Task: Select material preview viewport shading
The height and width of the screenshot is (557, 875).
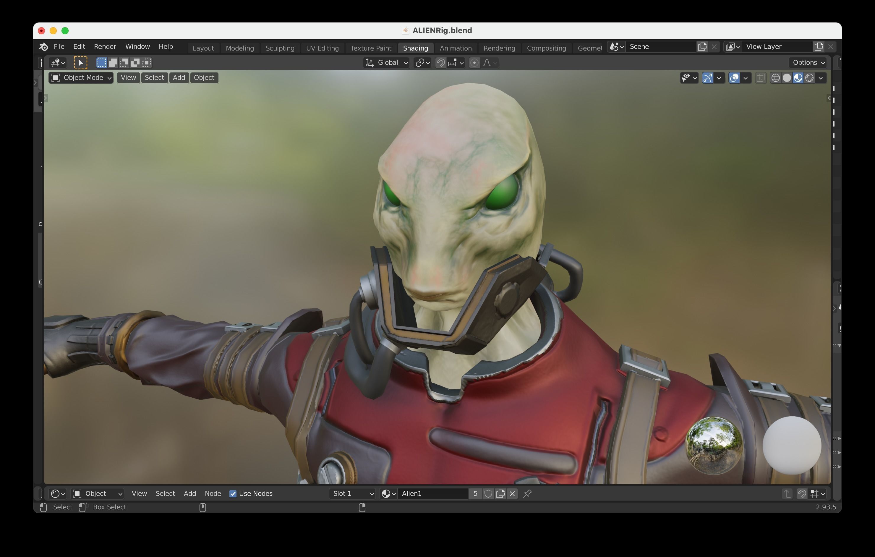Action: [x=798, y=78]
